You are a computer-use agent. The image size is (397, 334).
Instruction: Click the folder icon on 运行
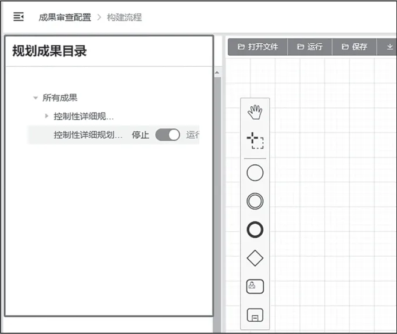click(301, 47)
